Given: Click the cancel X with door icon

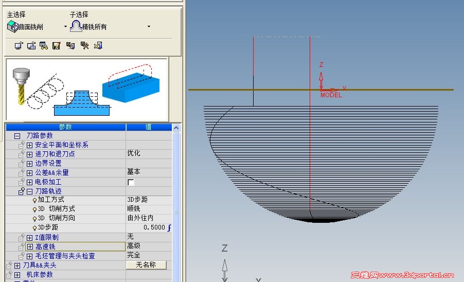Looking at the screenshot, I should click(98, 46).
